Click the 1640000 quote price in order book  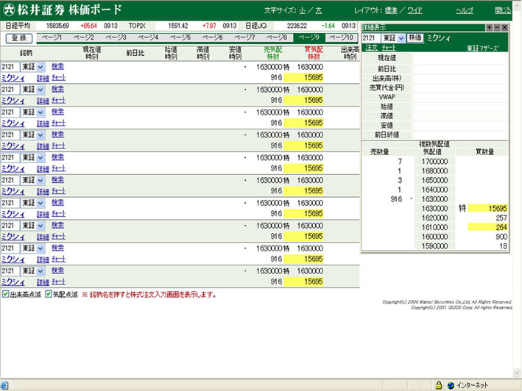(x=434, y=190)
